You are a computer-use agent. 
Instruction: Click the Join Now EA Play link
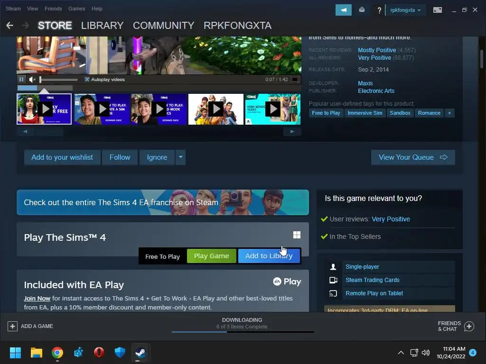pos(37,299)
